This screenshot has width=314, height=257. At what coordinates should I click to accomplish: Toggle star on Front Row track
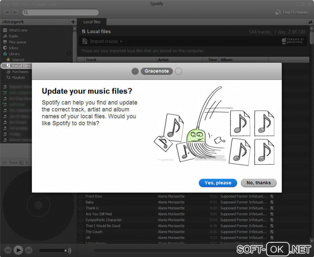pyautogui.click(x=81, y=196)
